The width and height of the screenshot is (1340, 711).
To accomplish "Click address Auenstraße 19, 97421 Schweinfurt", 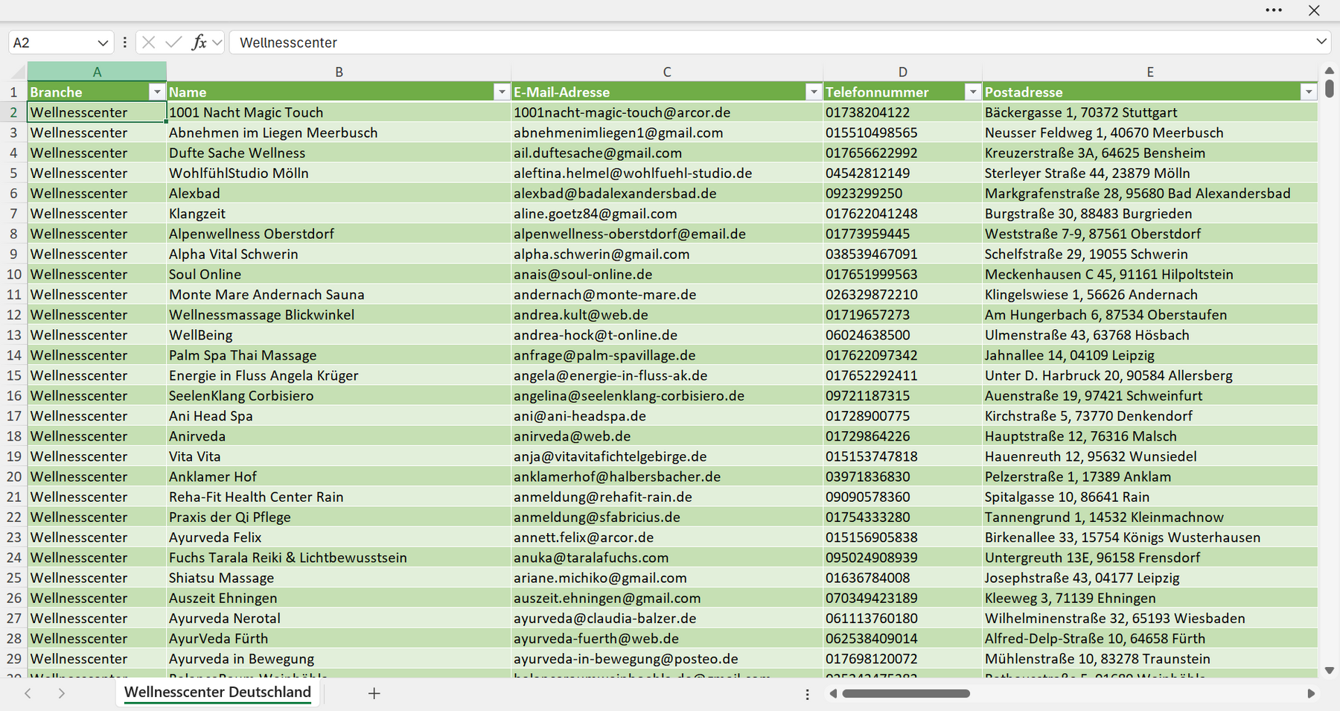I will (1150, 395).
